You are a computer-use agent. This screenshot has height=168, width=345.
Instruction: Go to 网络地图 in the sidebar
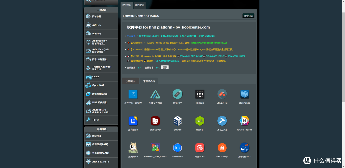click(x=101, y=17)
